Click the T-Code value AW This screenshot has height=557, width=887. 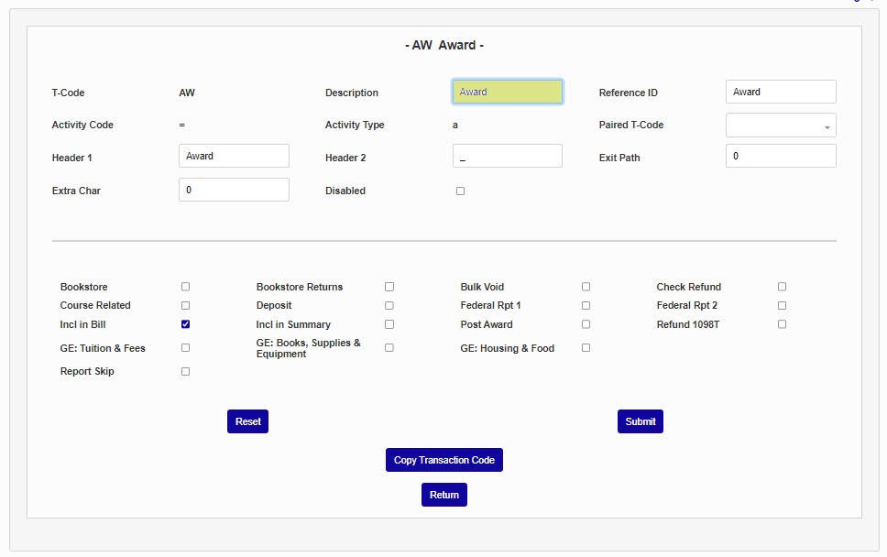point(187,93)
